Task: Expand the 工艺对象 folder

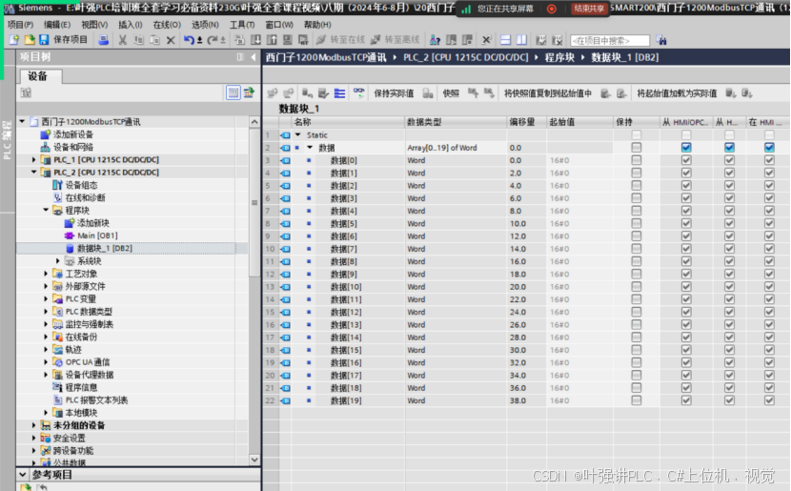Action: pyautogui.click(x=46, y=274)
